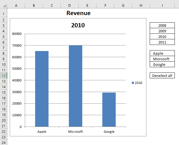Select row 12 header
Viewport: 179px width, 145px height.
pyautogui.click(x=4, y=76)
